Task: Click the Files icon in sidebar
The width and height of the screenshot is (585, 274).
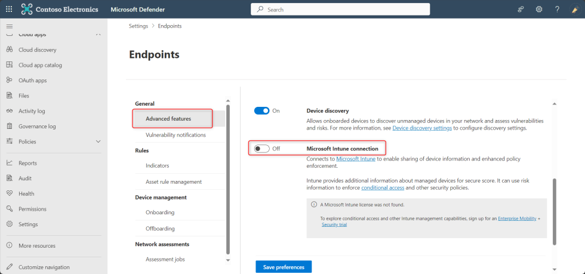Action: point(10,96)
